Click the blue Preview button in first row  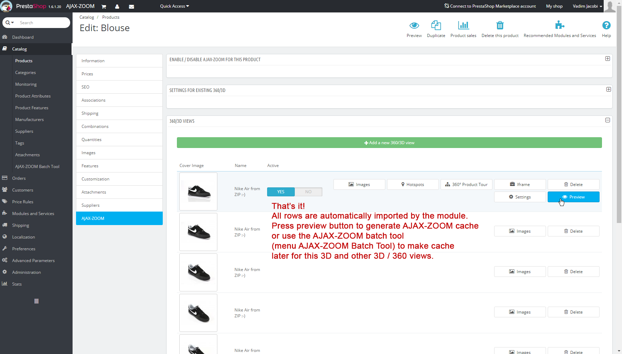[573, 197]
